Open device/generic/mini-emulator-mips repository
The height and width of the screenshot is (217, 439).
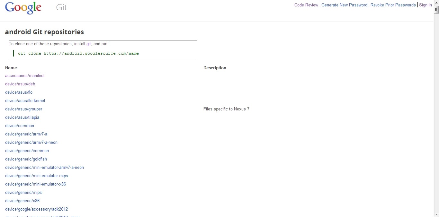click(x=37, y=176)
